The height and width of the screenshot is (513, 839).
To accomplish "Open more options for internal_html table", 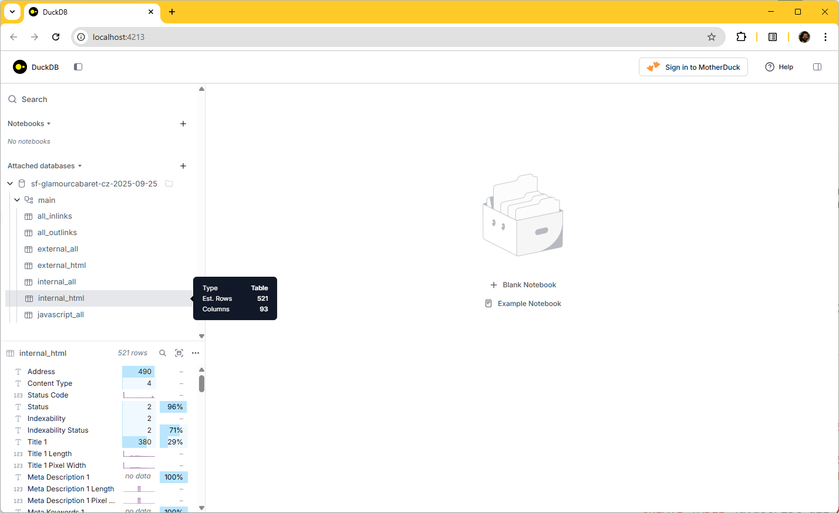I will pos(196,353).
